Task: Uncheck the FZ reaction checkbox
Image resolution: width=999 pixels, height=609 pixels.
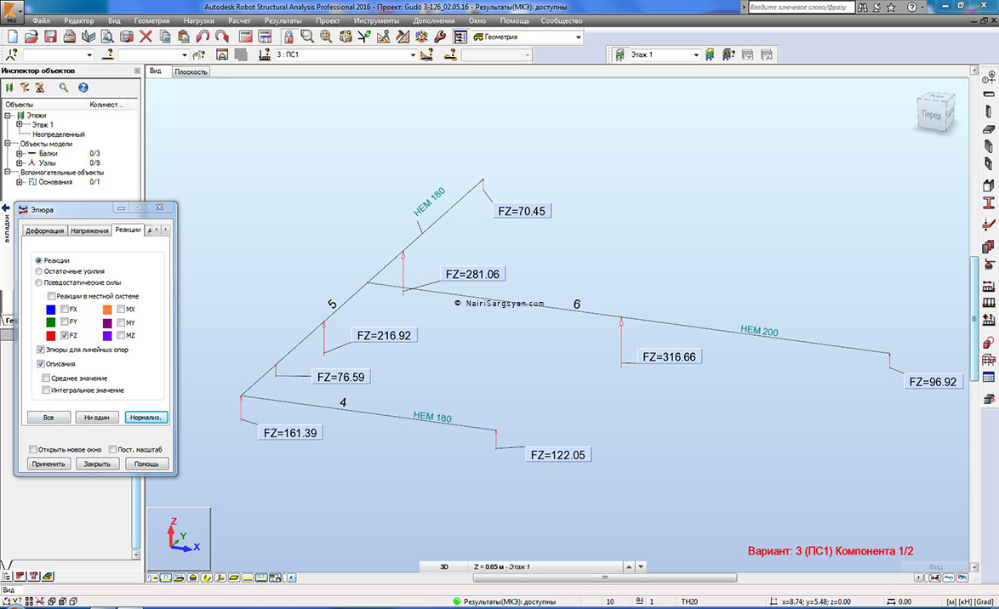Action: pyautogui.click(x=65, y=335)
